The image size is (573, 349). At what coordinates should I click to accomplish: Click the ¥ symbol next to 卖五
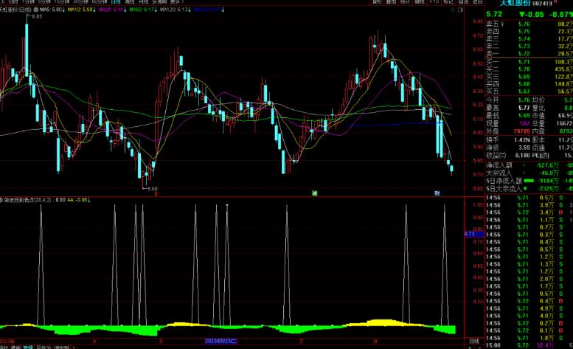tap(502, 24)
